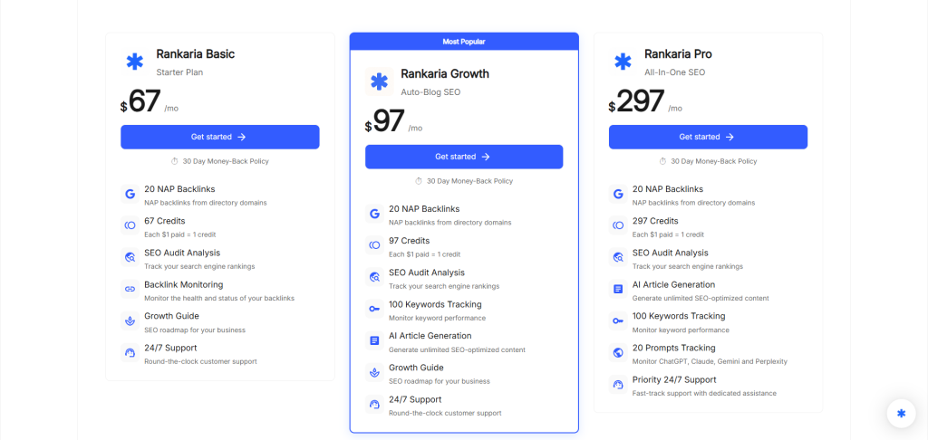Click 'Fast-track support with dedicated assistance' text
The image size is (928, 440).
[x=704, y=393]
